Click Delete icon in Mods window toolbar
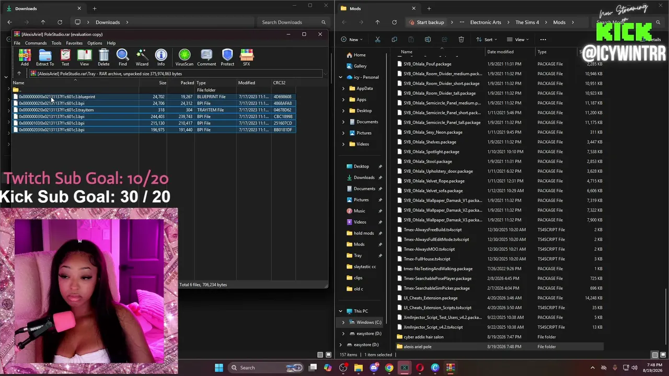This screenshot has width=669, height=376. [461, 39]
